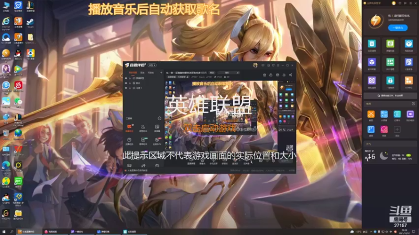Viewport: 419px width, 235px height.
Task: Open the purple cube software manager in the sidebar
Action: pos(372,64)
